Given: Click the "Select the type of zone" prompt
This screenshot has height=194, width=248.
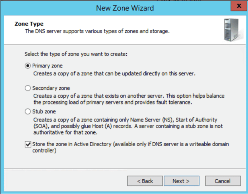Looking at the screenshot, I should [76, 54].
